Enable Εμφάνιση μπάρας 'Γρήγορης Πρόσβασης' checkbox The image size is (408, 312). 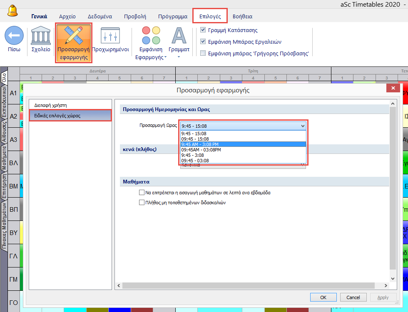coord(203,53)
